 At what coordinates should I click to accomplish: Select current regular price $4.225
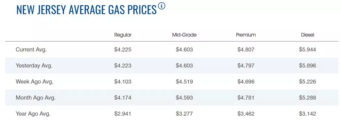coord(123,50)
